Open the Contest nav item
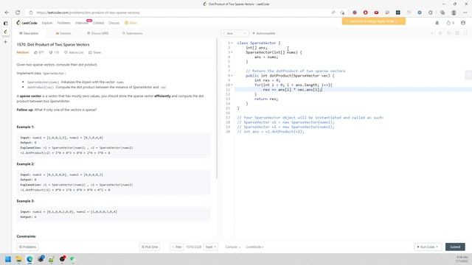The image size is (472, 265). [x=98, y=23]
